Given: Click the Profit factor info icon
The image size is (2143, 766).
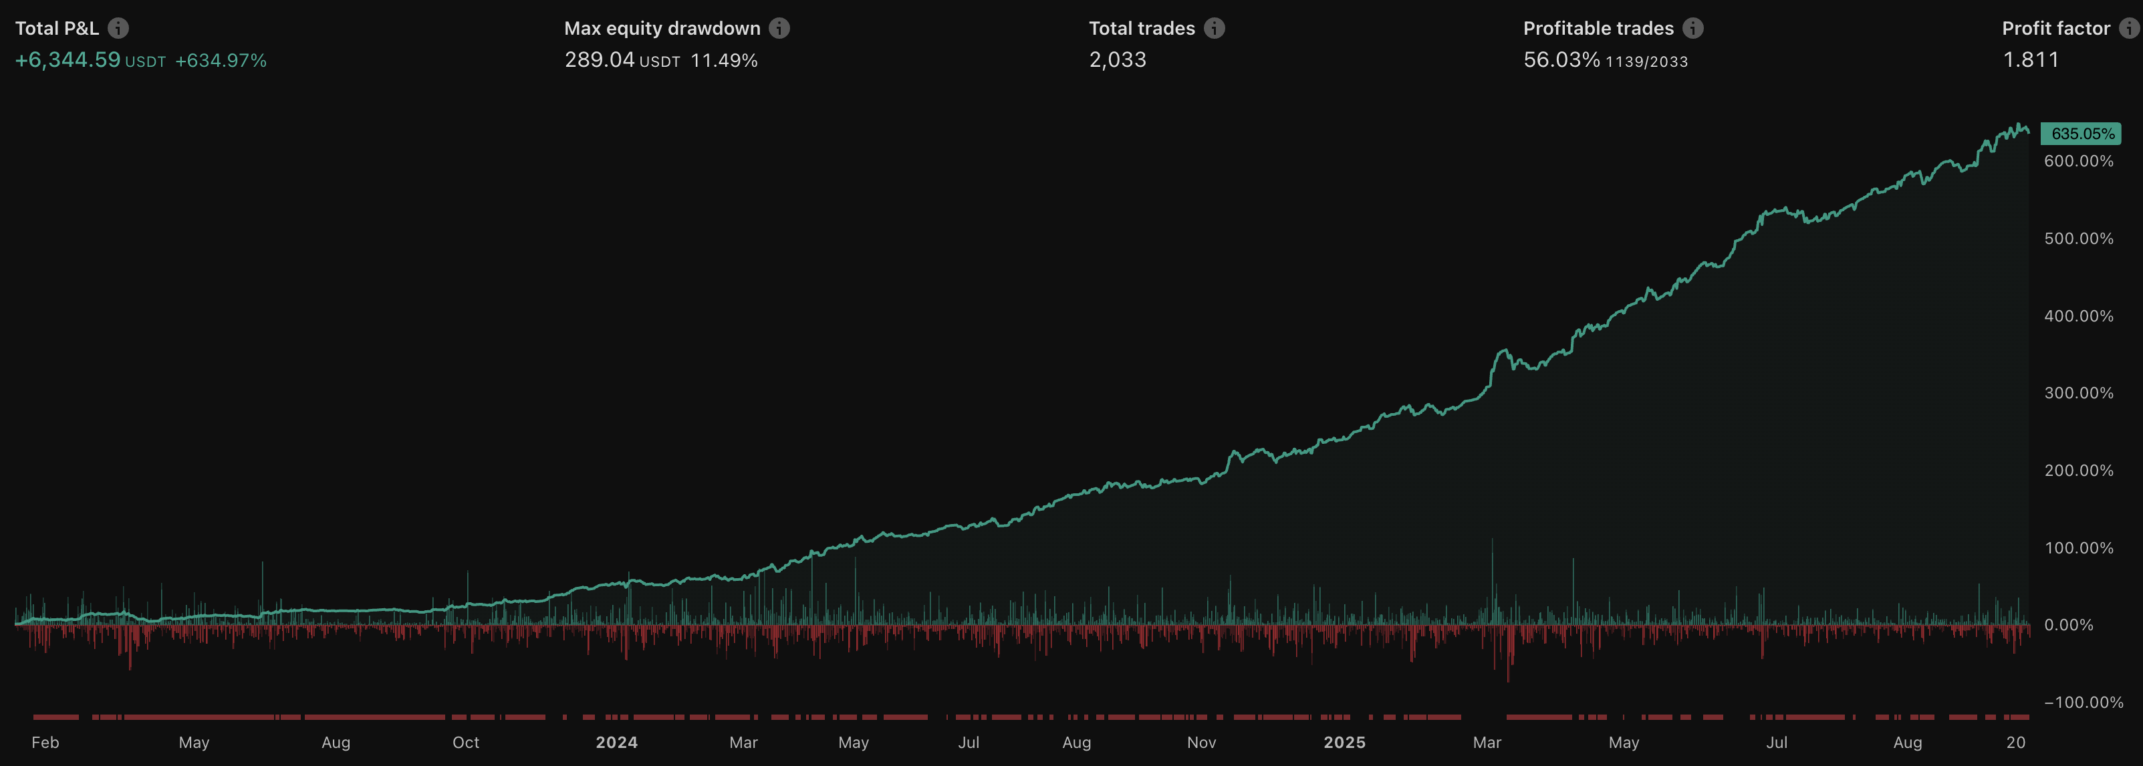Looking at the screenshot, I should pyautogui.click(x=2129, y=28).
